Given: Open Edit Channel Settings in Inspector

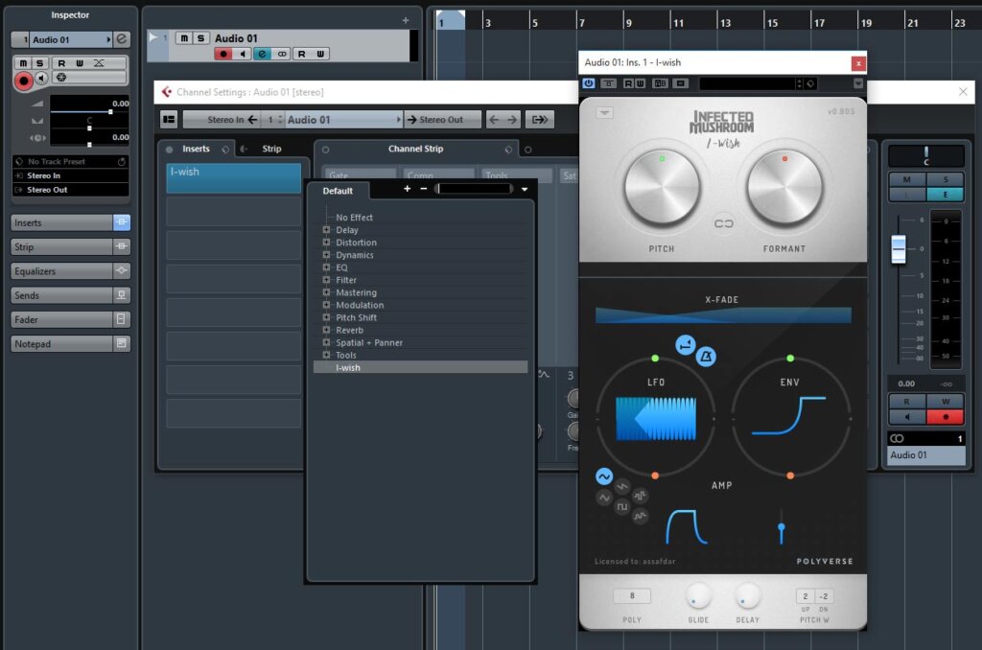Looking at the screenshot, I should [122, 39].
